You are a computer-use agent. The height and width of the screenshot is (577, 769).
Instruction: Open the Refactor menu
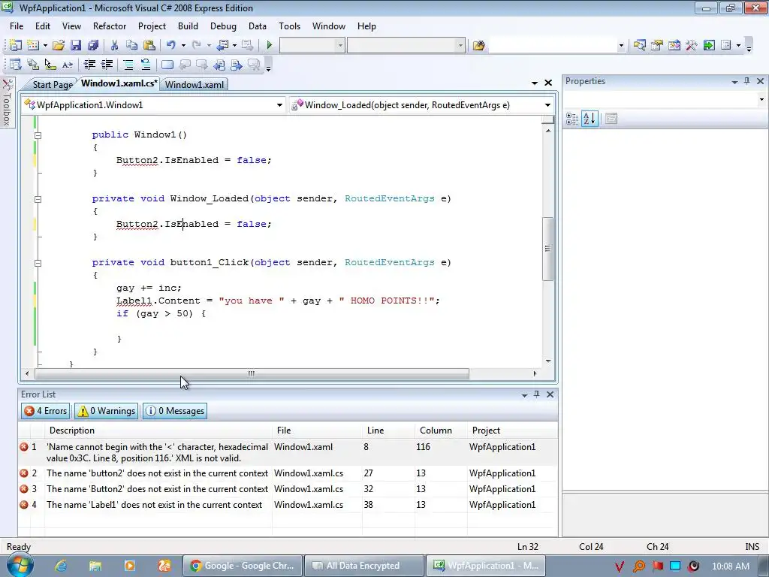110,26
